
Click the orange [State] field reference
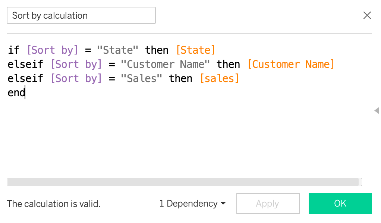pos(195,50)
